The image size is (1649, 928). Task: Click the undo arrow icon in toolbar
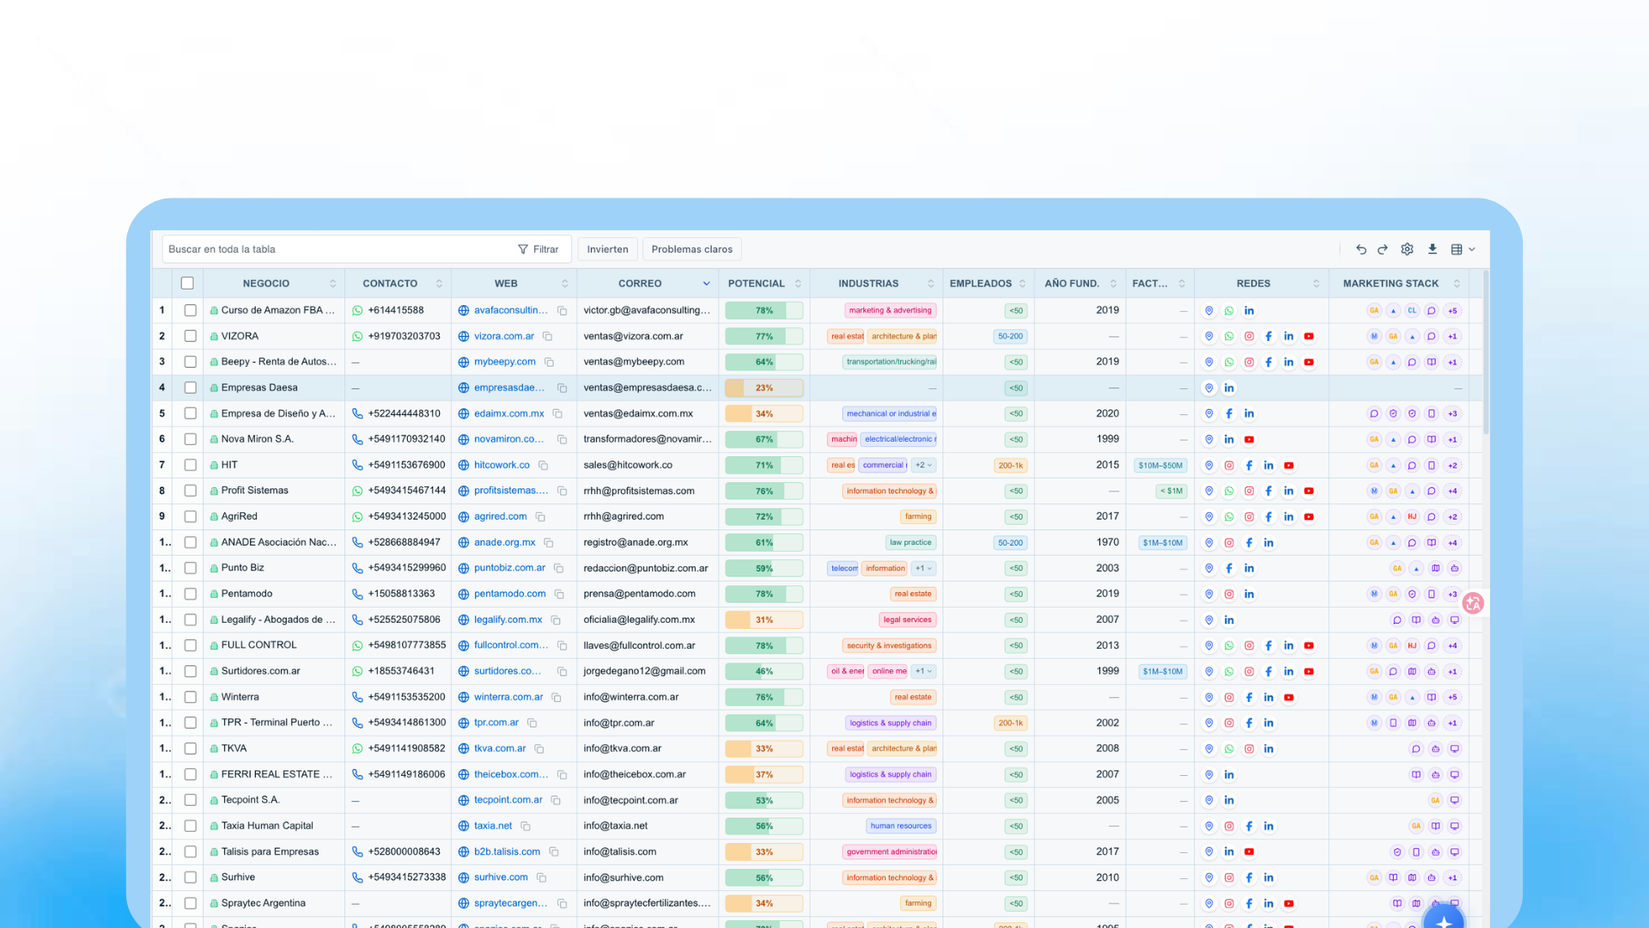pyautogui.click(x=1361, y=249)
